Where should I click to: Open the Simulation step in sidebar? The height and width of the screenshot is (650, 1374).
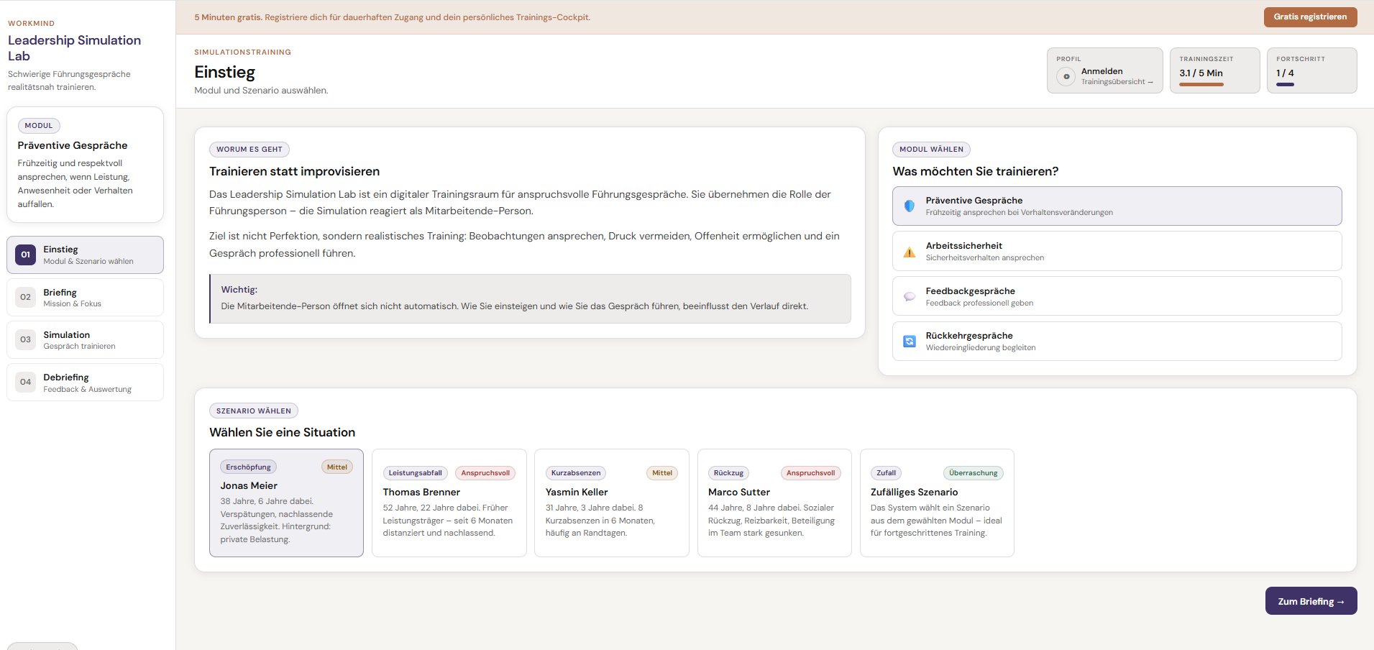85,339
